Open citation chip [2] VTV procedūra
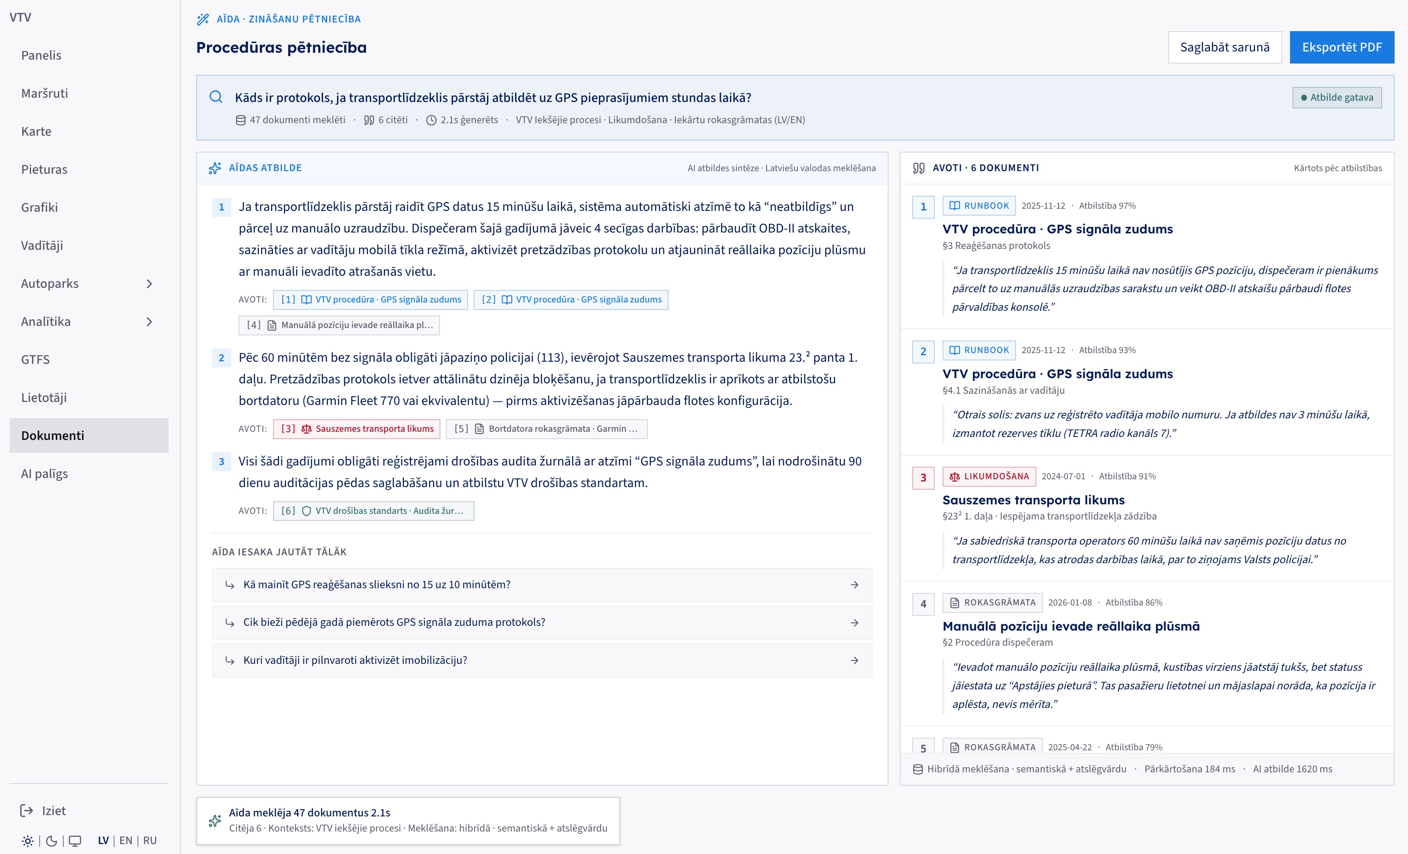The image size is (1408, 854). coord(571,300)
